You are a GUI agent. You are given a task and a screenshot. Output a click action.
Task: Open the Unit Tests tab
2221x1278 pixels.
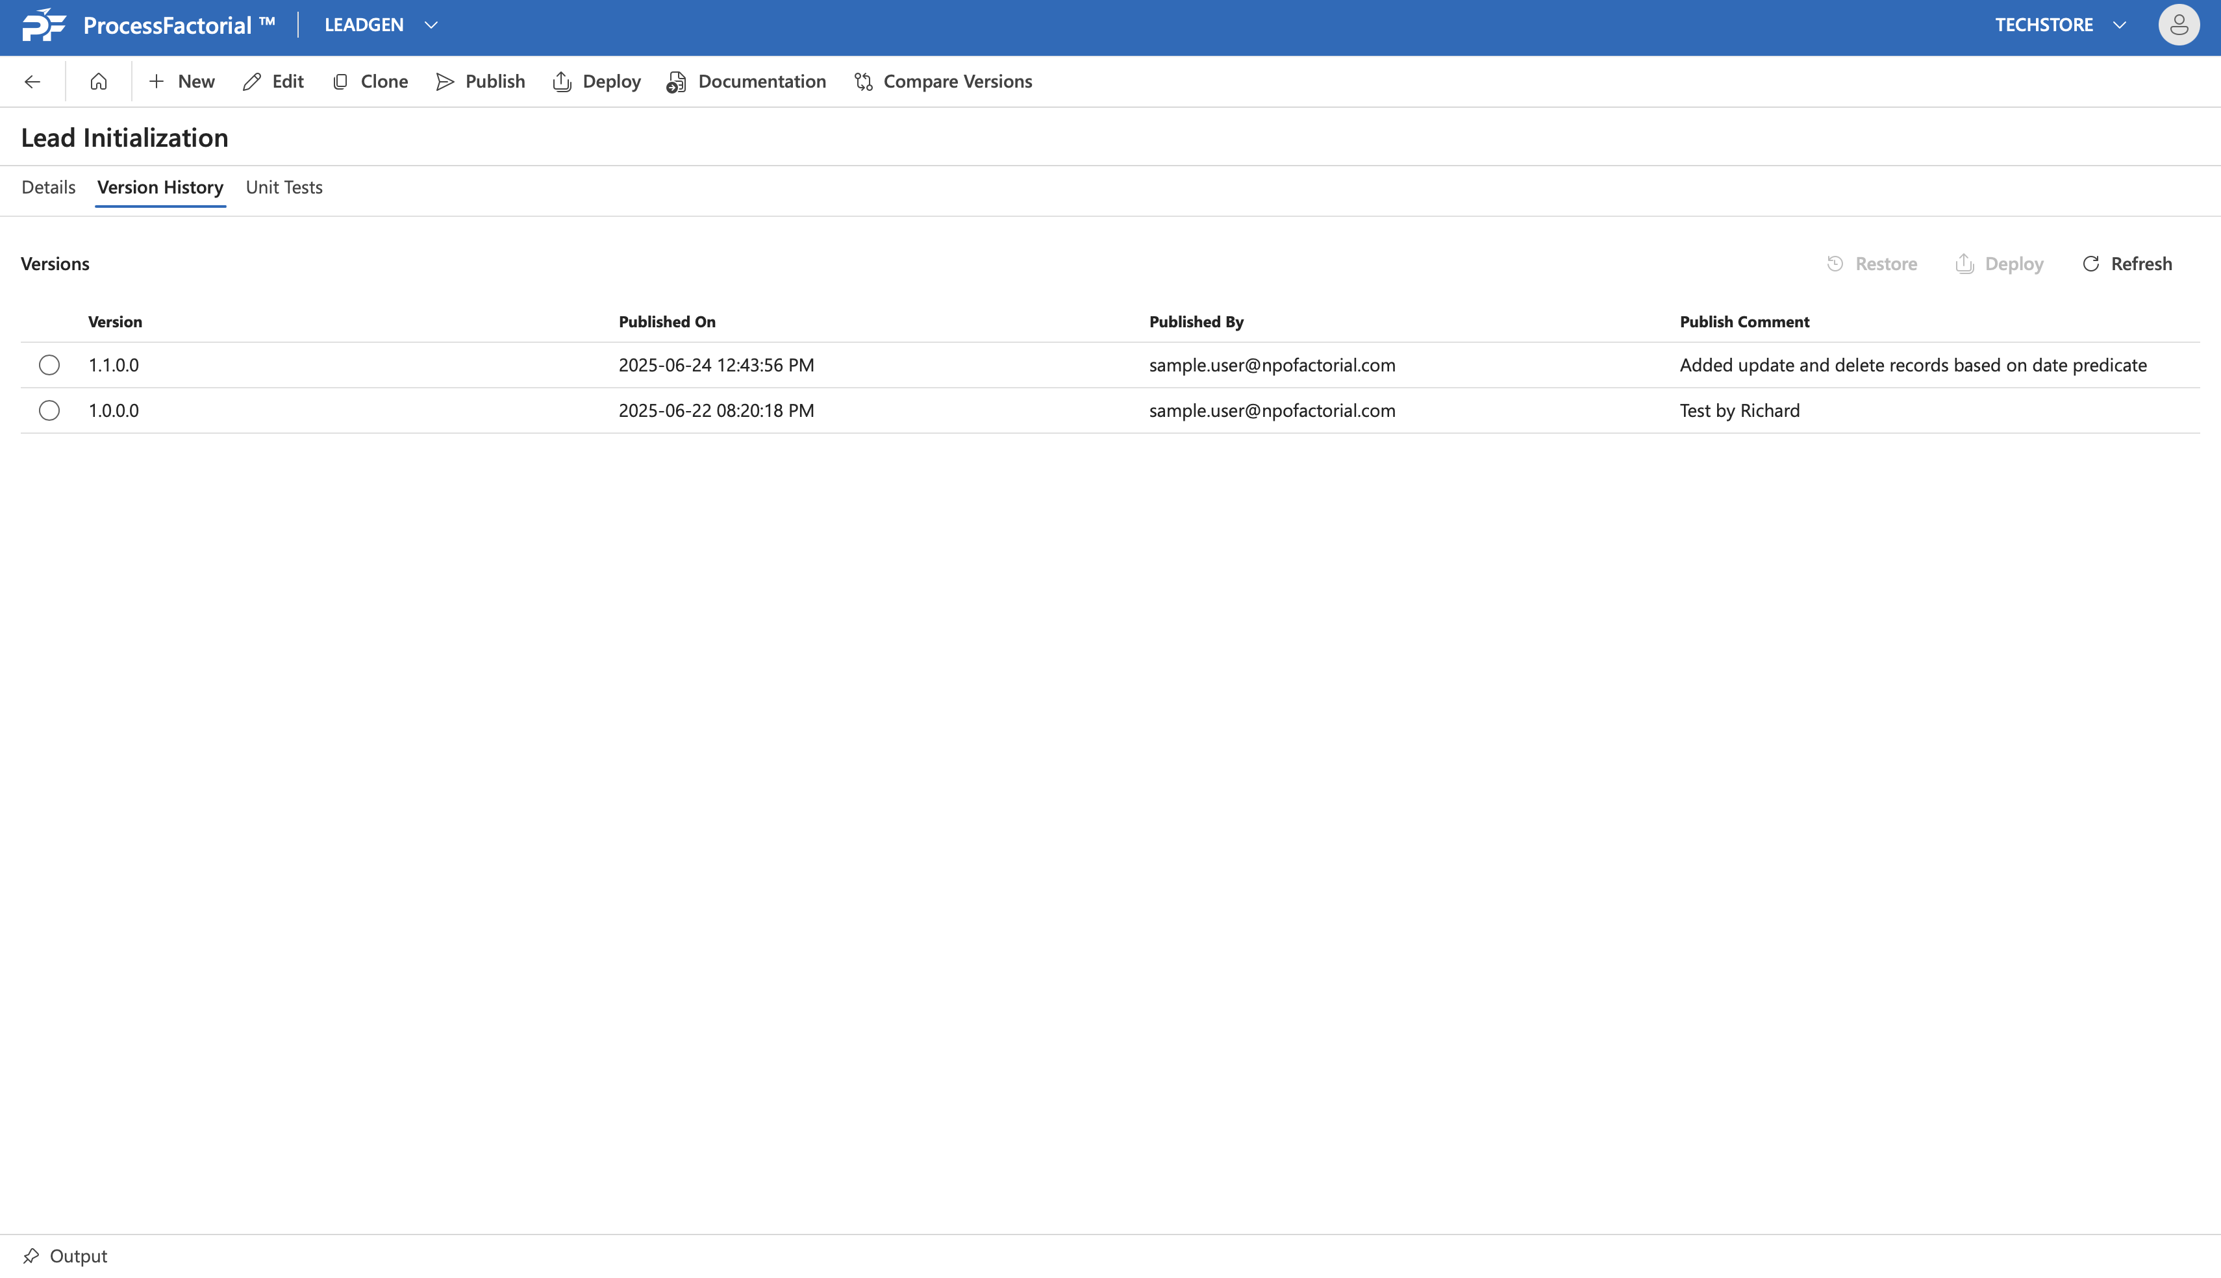pyautogui.click(x=283, y=187)
